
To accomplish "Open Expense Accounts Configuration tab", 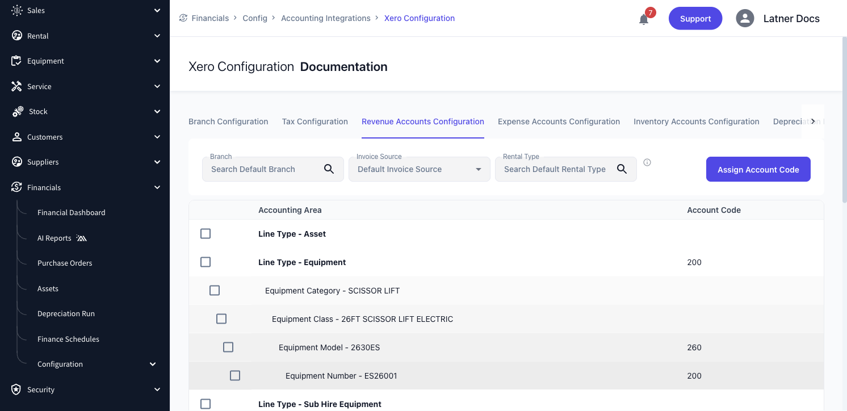I will pos(559,121).
